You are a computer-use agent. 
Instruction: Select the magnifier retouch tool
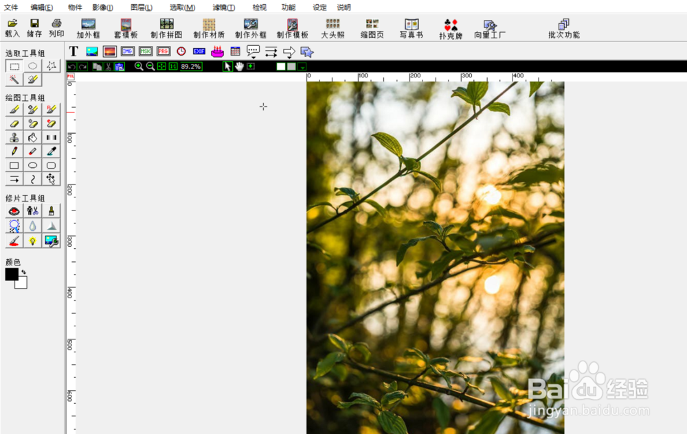pos(14,226)
